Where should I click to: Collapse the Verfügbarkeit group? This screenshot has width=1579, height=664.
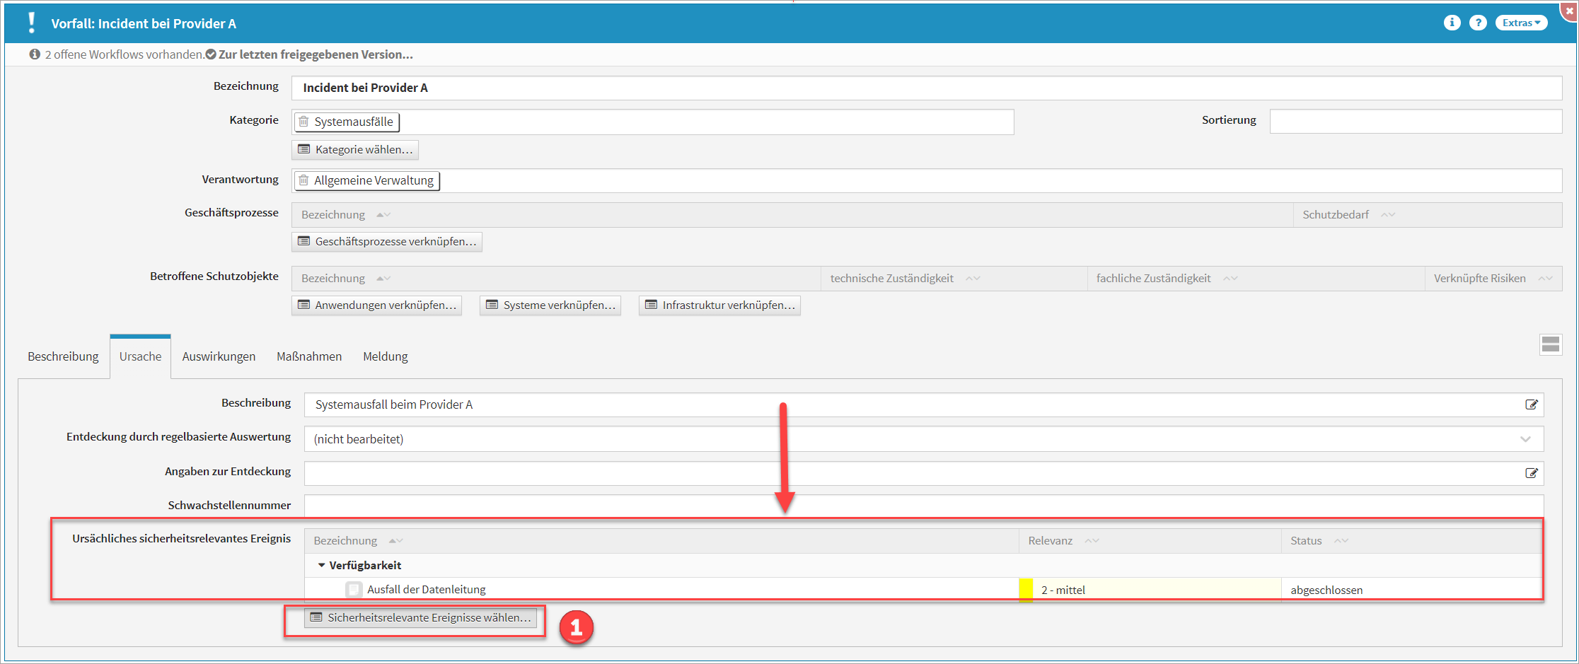tap(322, 565)
